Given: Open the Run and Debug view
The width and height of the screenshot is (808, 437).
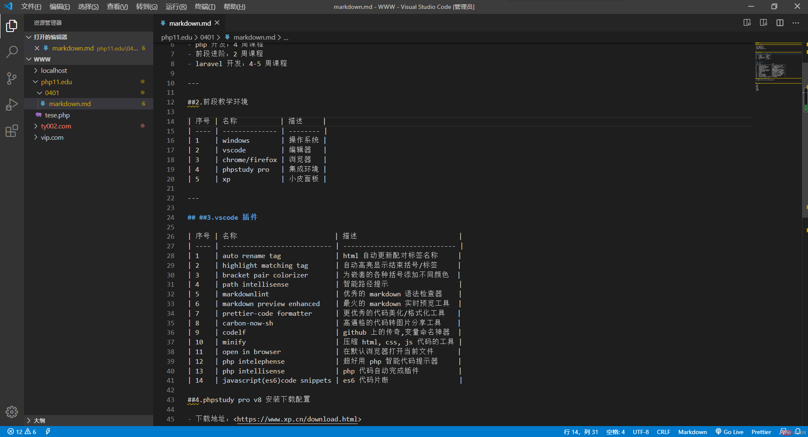Looking at the screenshot, I should 12,104.
